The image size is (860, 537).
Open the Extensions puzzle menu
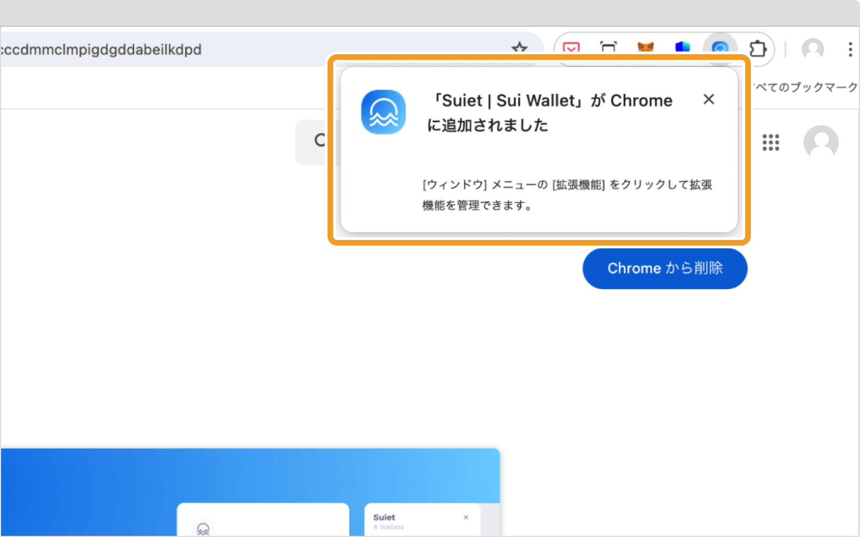tap(758, 49)
